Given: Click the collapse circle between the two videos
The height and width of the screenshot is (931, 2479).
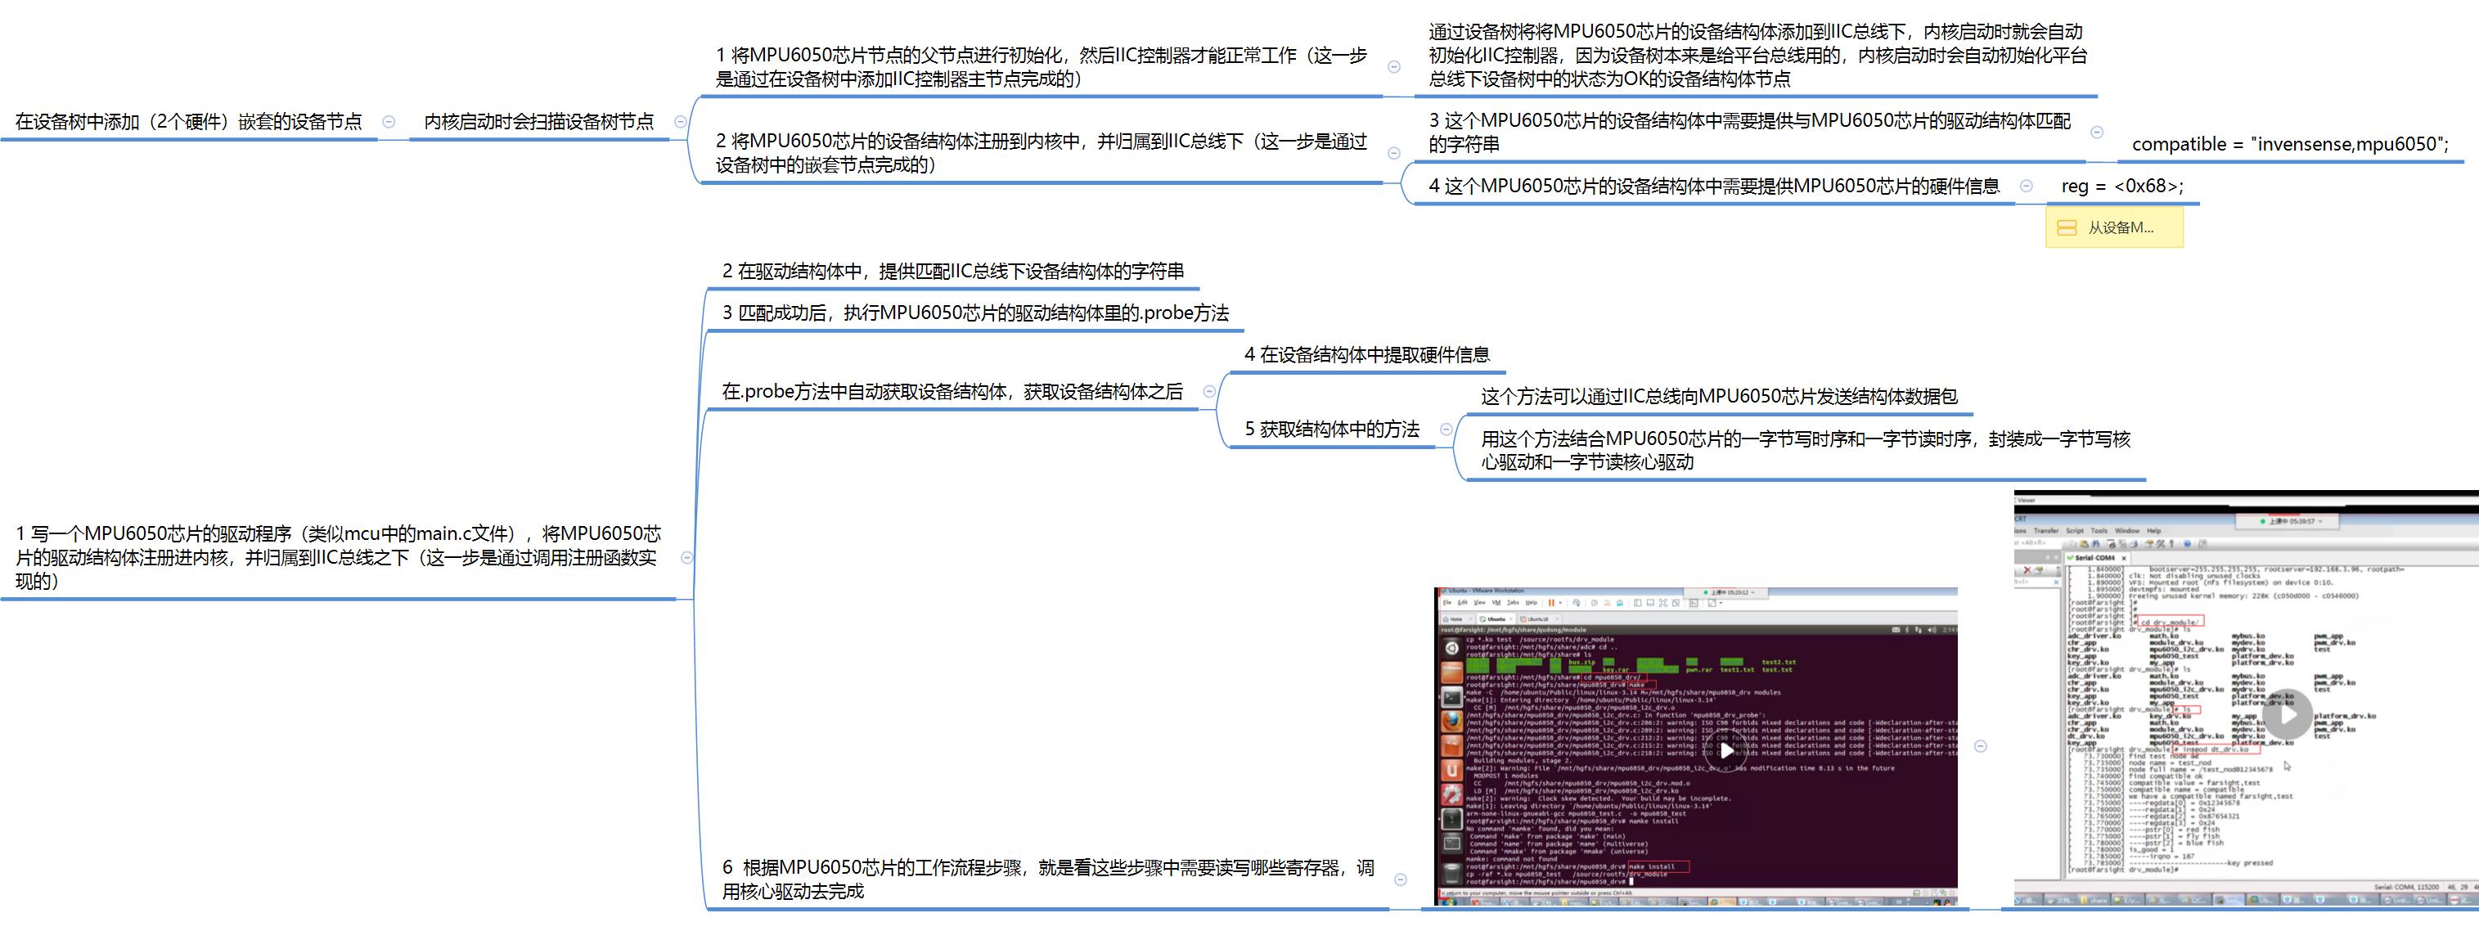Looking at the screenshot, I should pos(1981,746).
